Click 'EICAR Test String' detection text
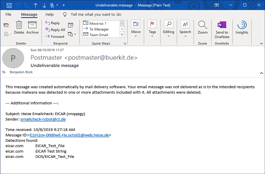 [51, 151]
